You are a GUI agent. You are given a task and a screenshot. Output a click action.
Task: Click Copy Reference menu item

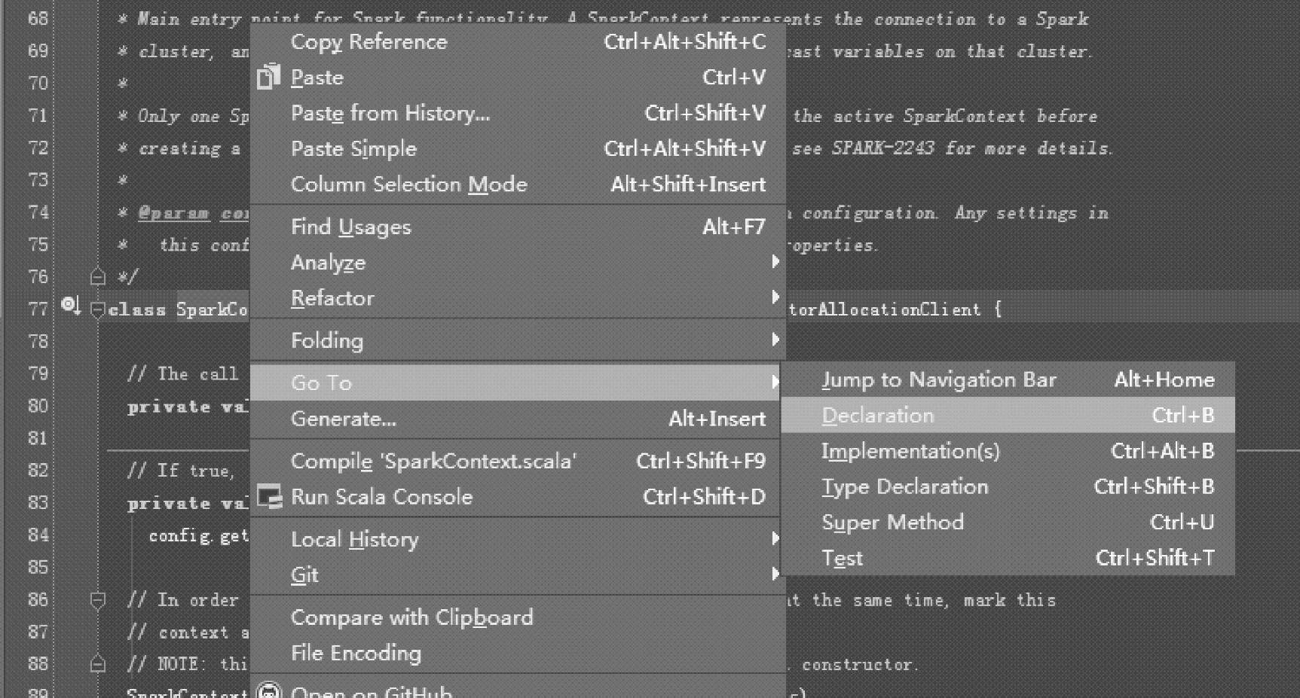(369, 41)
